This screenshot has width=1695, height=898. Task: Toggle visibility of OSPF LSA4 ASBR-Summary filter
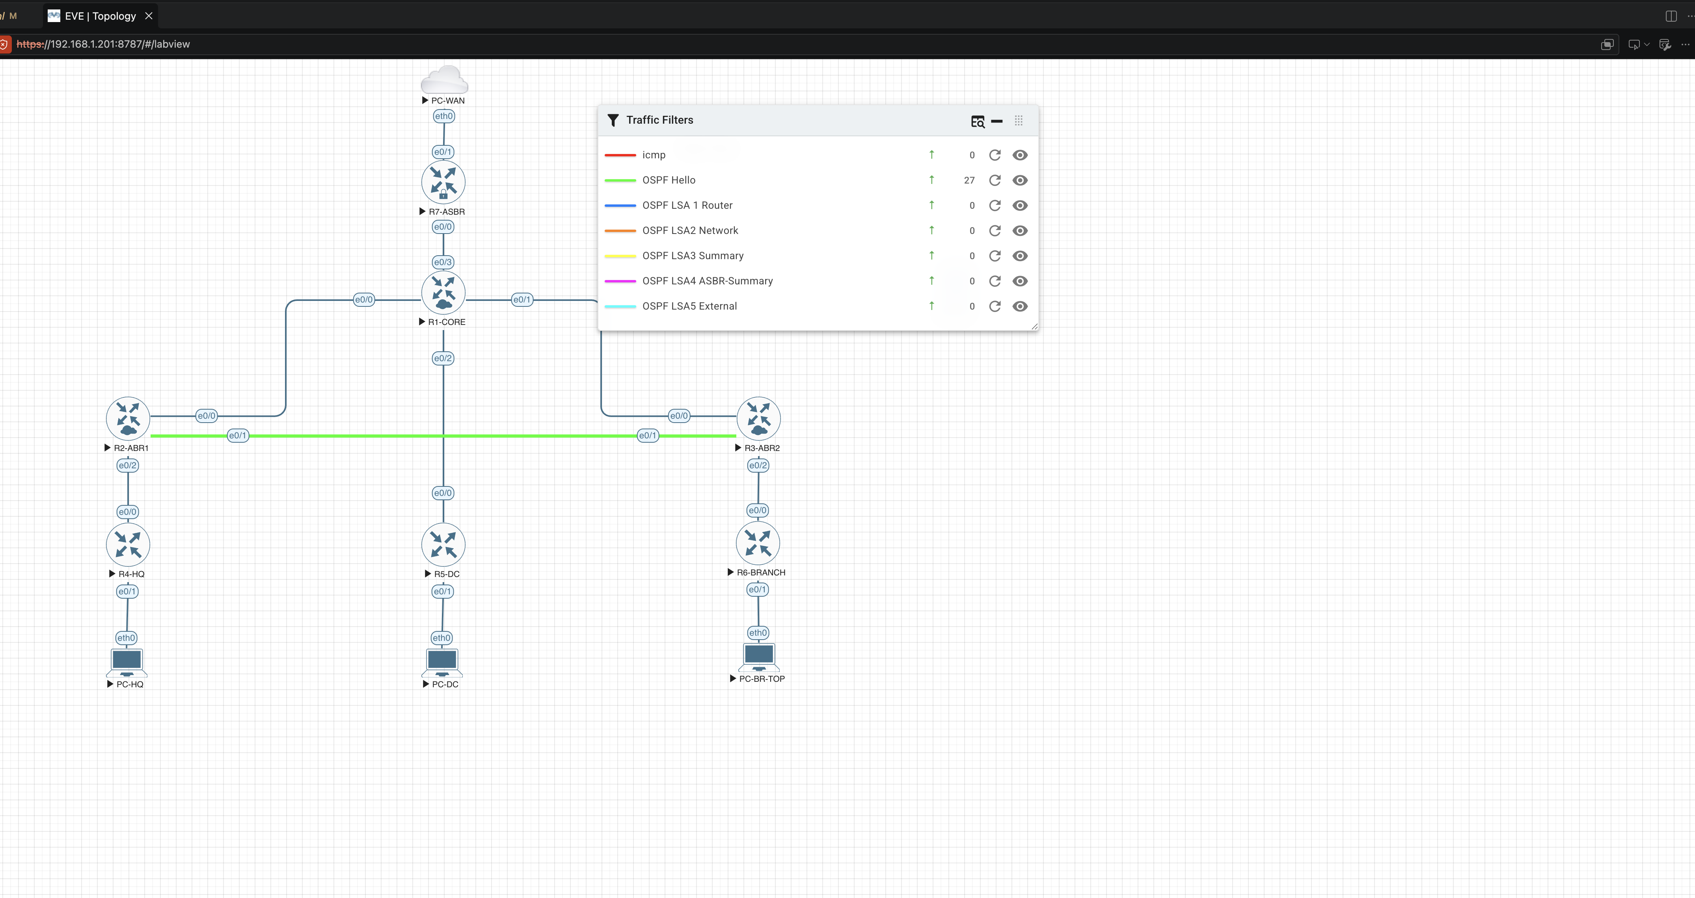click(x=1020, y=281)
